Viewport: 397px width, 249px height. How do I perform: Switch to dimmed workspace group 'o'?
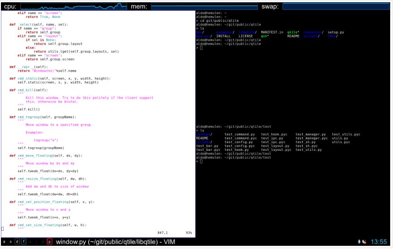43,242
